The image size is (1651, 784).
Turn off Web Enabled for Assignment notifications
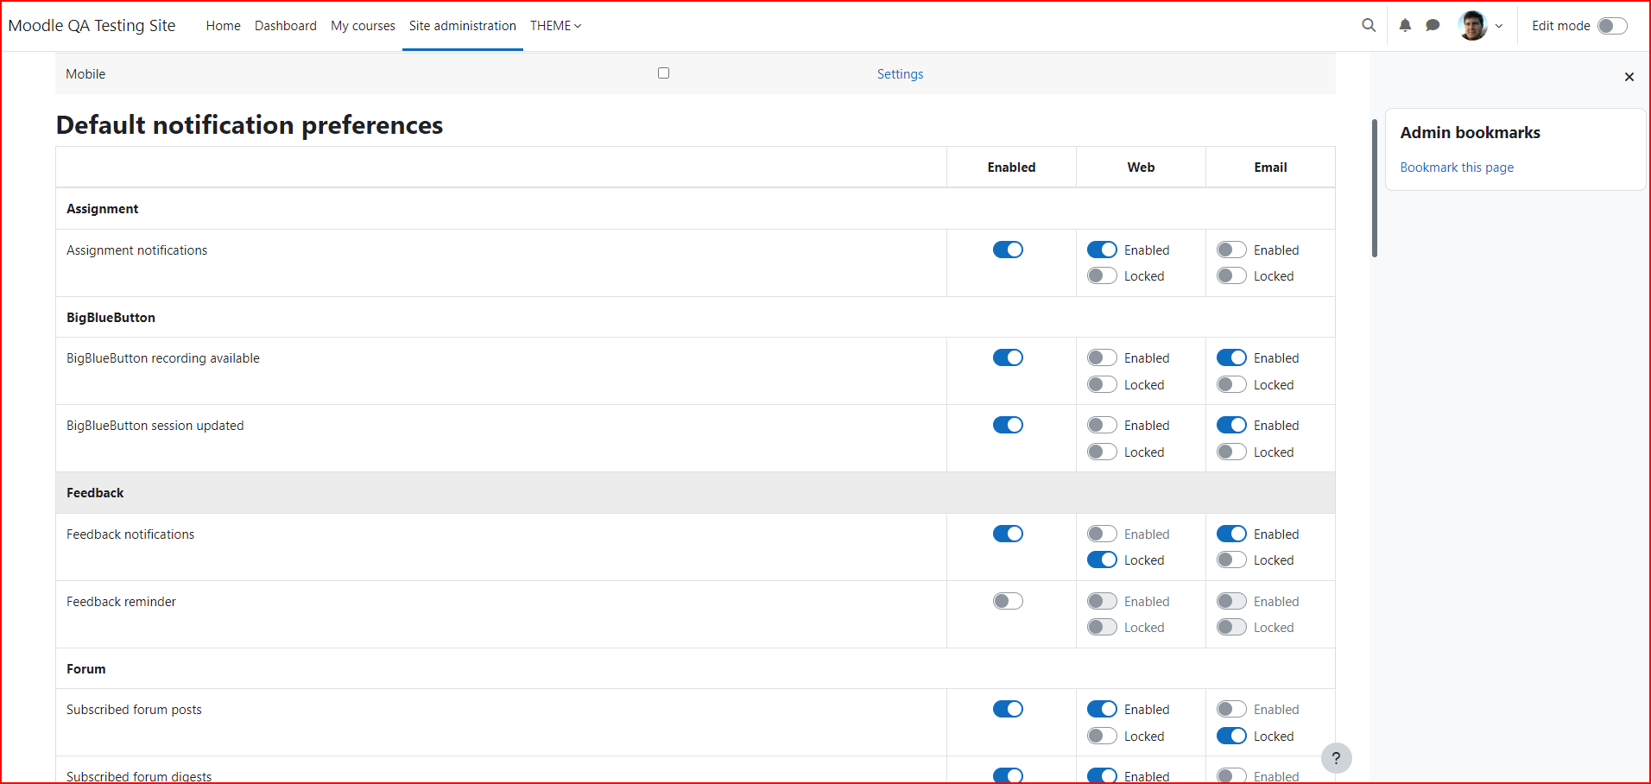1102,250
